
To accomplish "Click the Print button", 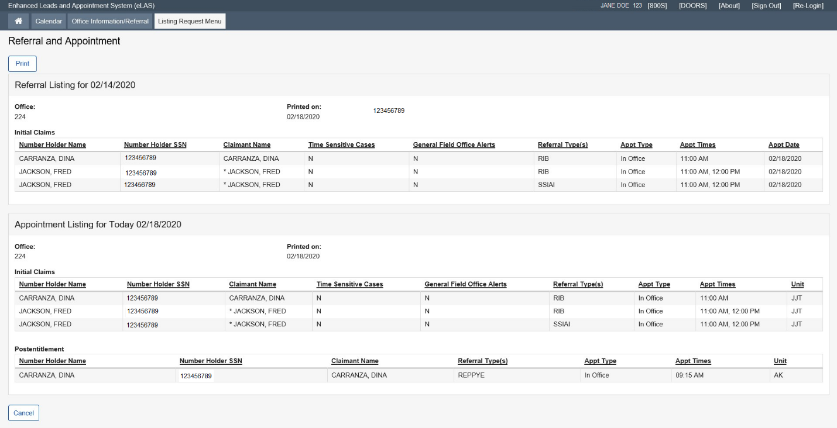I will pyautogui.click(x=22, y=64).
